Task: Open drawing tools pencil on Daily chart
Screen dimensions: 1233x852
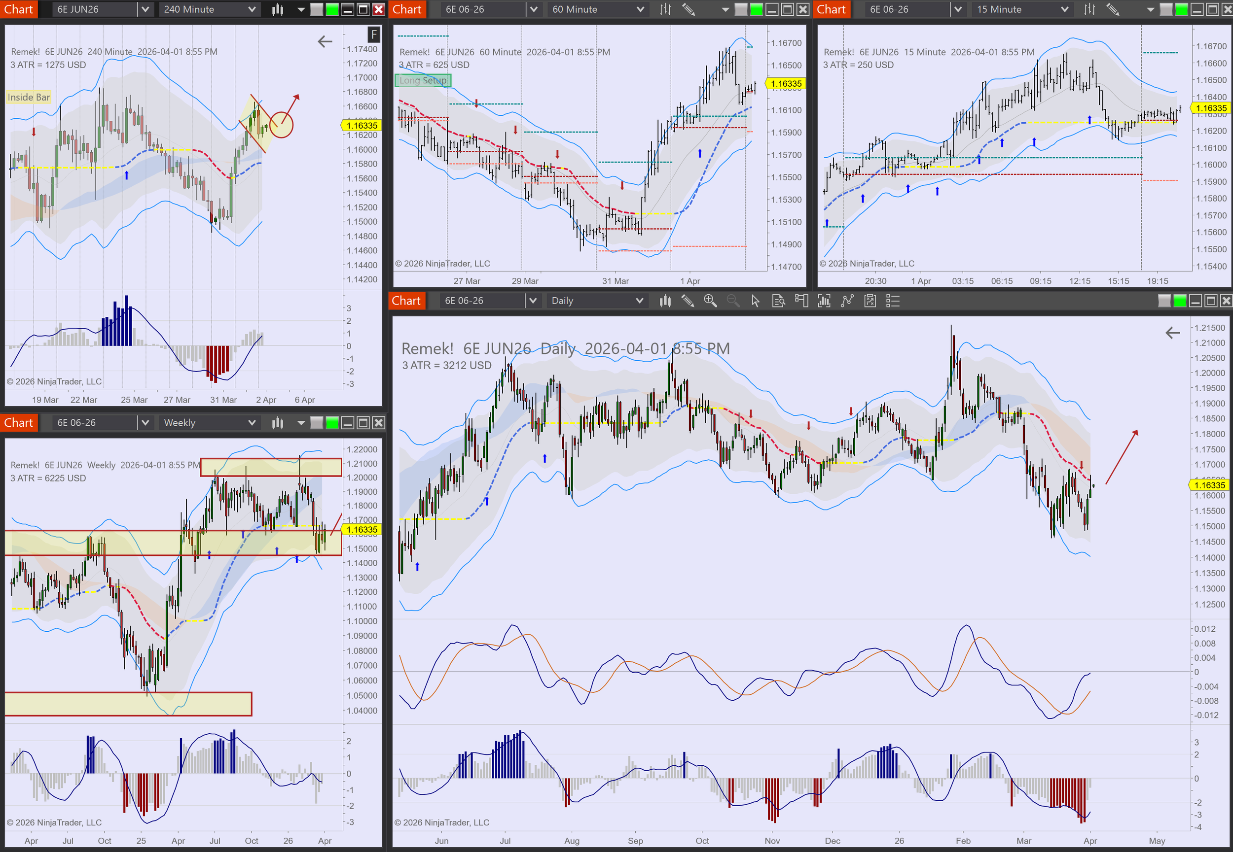Action: click(x=688, y=301)
